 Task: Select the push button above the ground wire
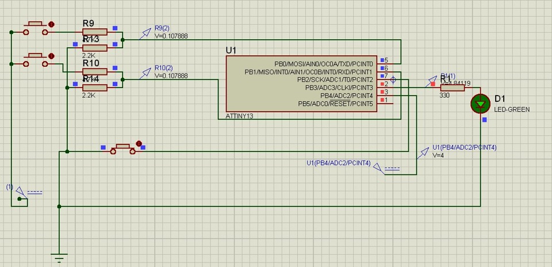(122, 148)
